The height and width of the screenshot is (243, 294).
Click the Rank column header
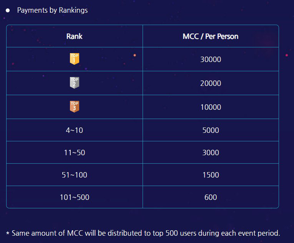tap(75, 36)
